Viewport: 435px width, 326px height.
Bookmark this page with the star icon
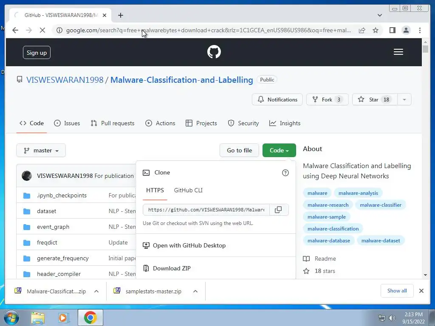[376, 30]
